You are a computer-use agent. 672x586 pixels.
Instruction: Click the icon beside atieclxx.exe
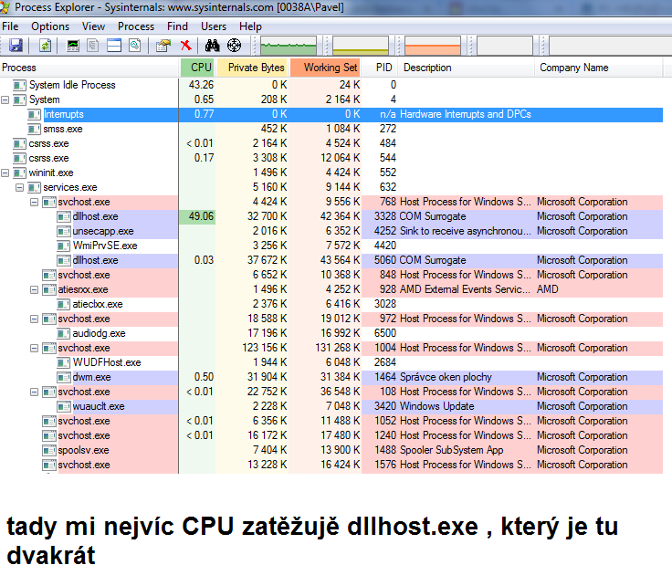click(x=63, y=304)
